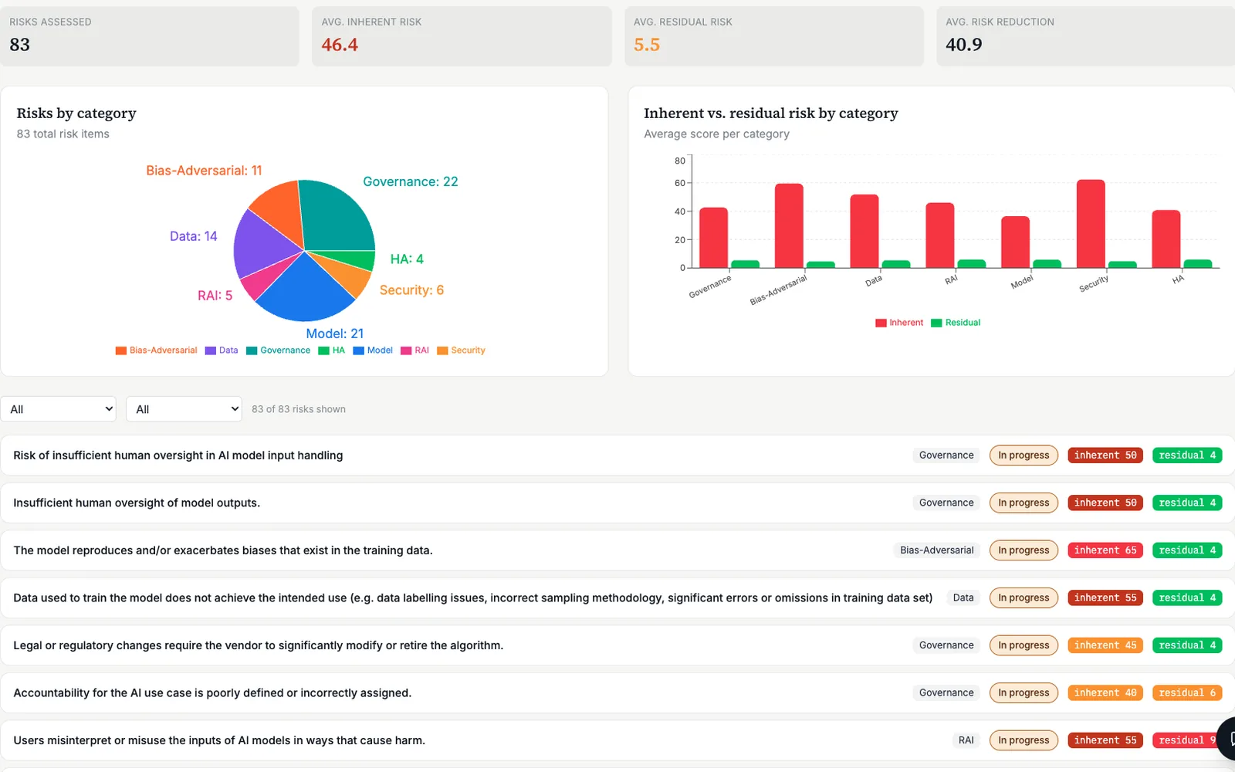1235x772 pixels.
Task: Toggle Residual legend in bar chart
Action: click(x=956, y=323)
